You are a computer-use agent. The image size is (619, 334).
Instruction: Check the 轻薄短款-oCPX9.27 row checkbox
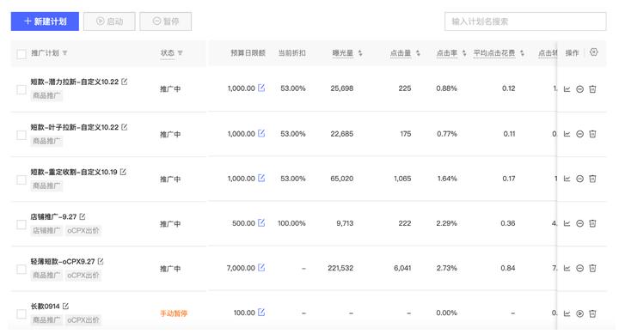pos(21,270)
